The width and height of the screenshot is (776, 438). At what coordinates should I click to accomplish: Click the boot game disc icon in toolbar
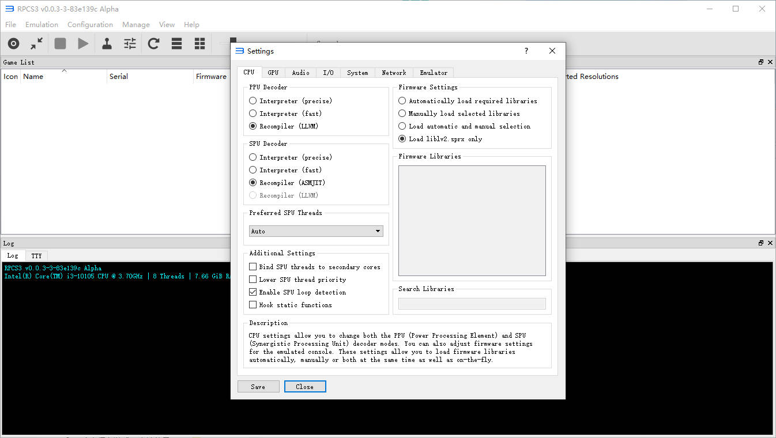[13, 43]
